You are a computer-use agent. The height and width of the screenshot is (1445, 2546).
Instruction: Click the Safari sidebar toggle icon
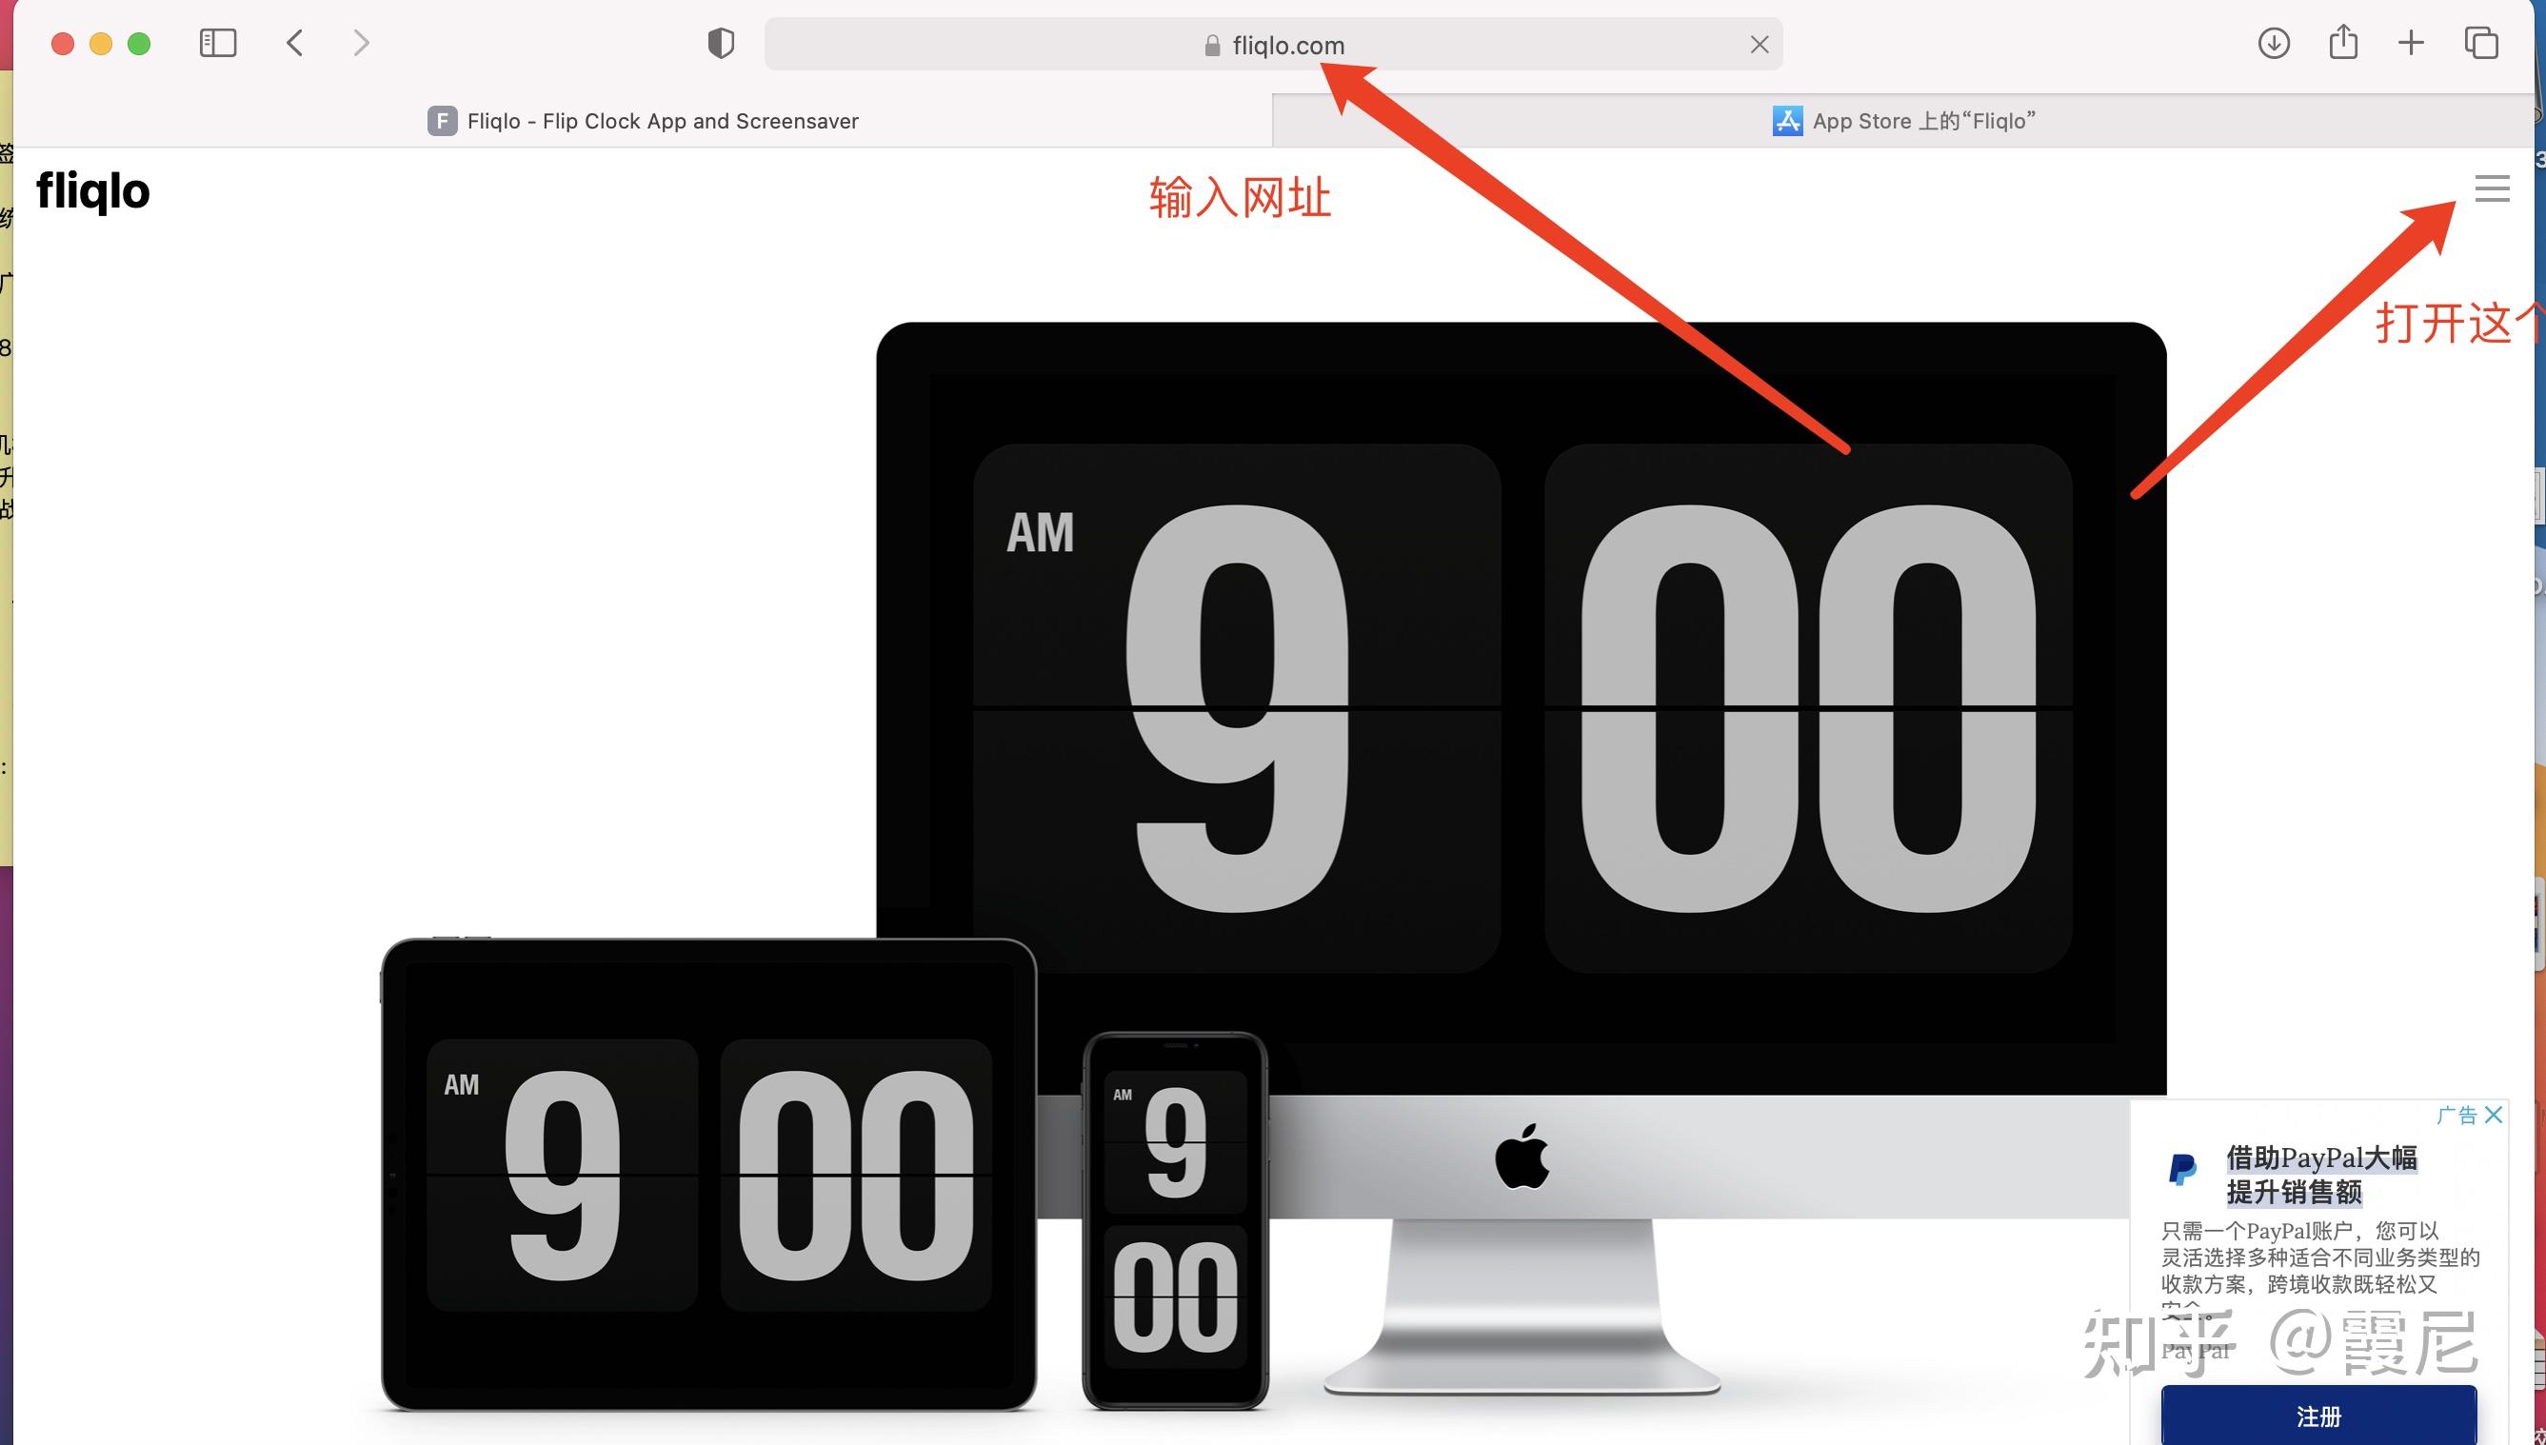point(219,42)
